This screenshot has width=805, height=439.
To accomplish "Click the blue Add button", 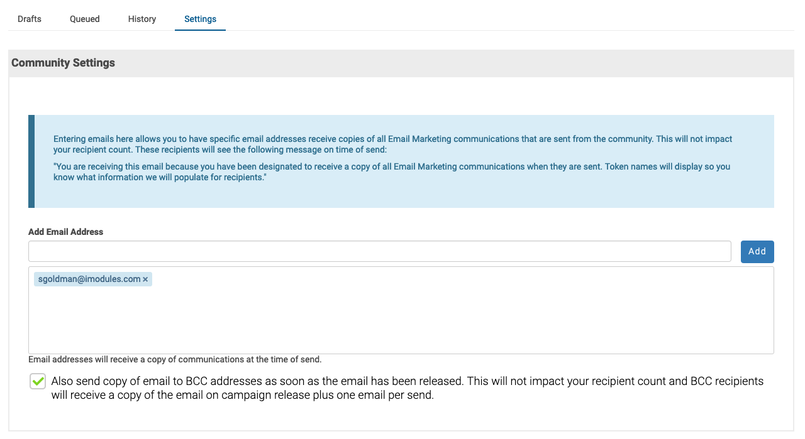I will pos(757,251).
